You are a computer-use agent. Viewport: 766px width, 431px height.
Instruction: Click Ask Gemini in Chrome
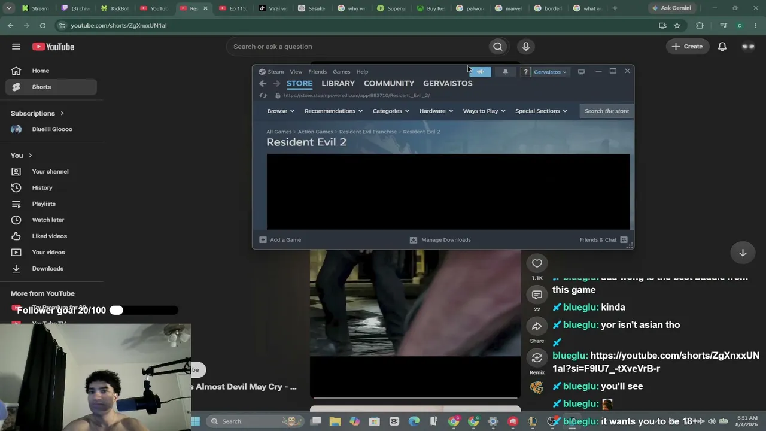click(671, 8)
